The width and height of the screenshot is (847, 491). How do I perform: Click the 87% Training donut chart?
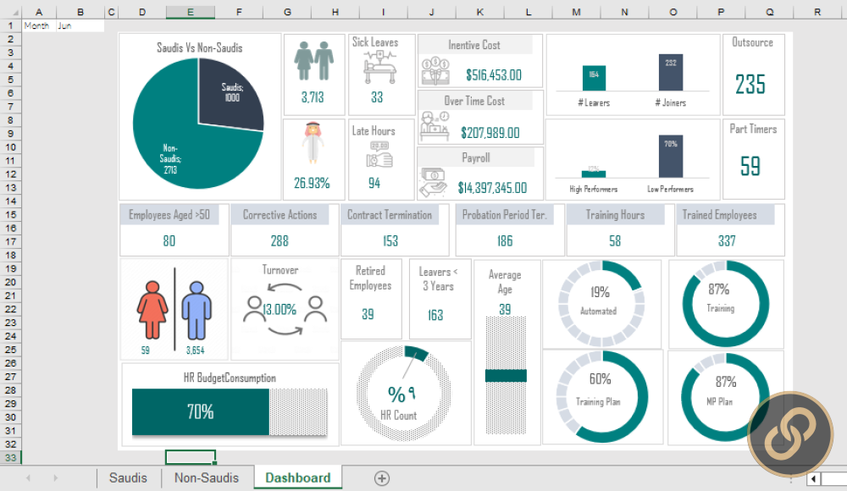coord(726,304)
